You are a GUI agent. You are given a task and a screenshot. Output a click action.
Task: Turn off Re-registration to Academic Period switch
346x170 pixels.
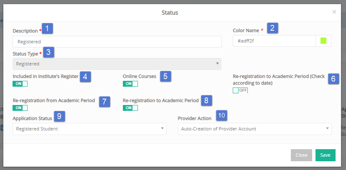(130, 108)
